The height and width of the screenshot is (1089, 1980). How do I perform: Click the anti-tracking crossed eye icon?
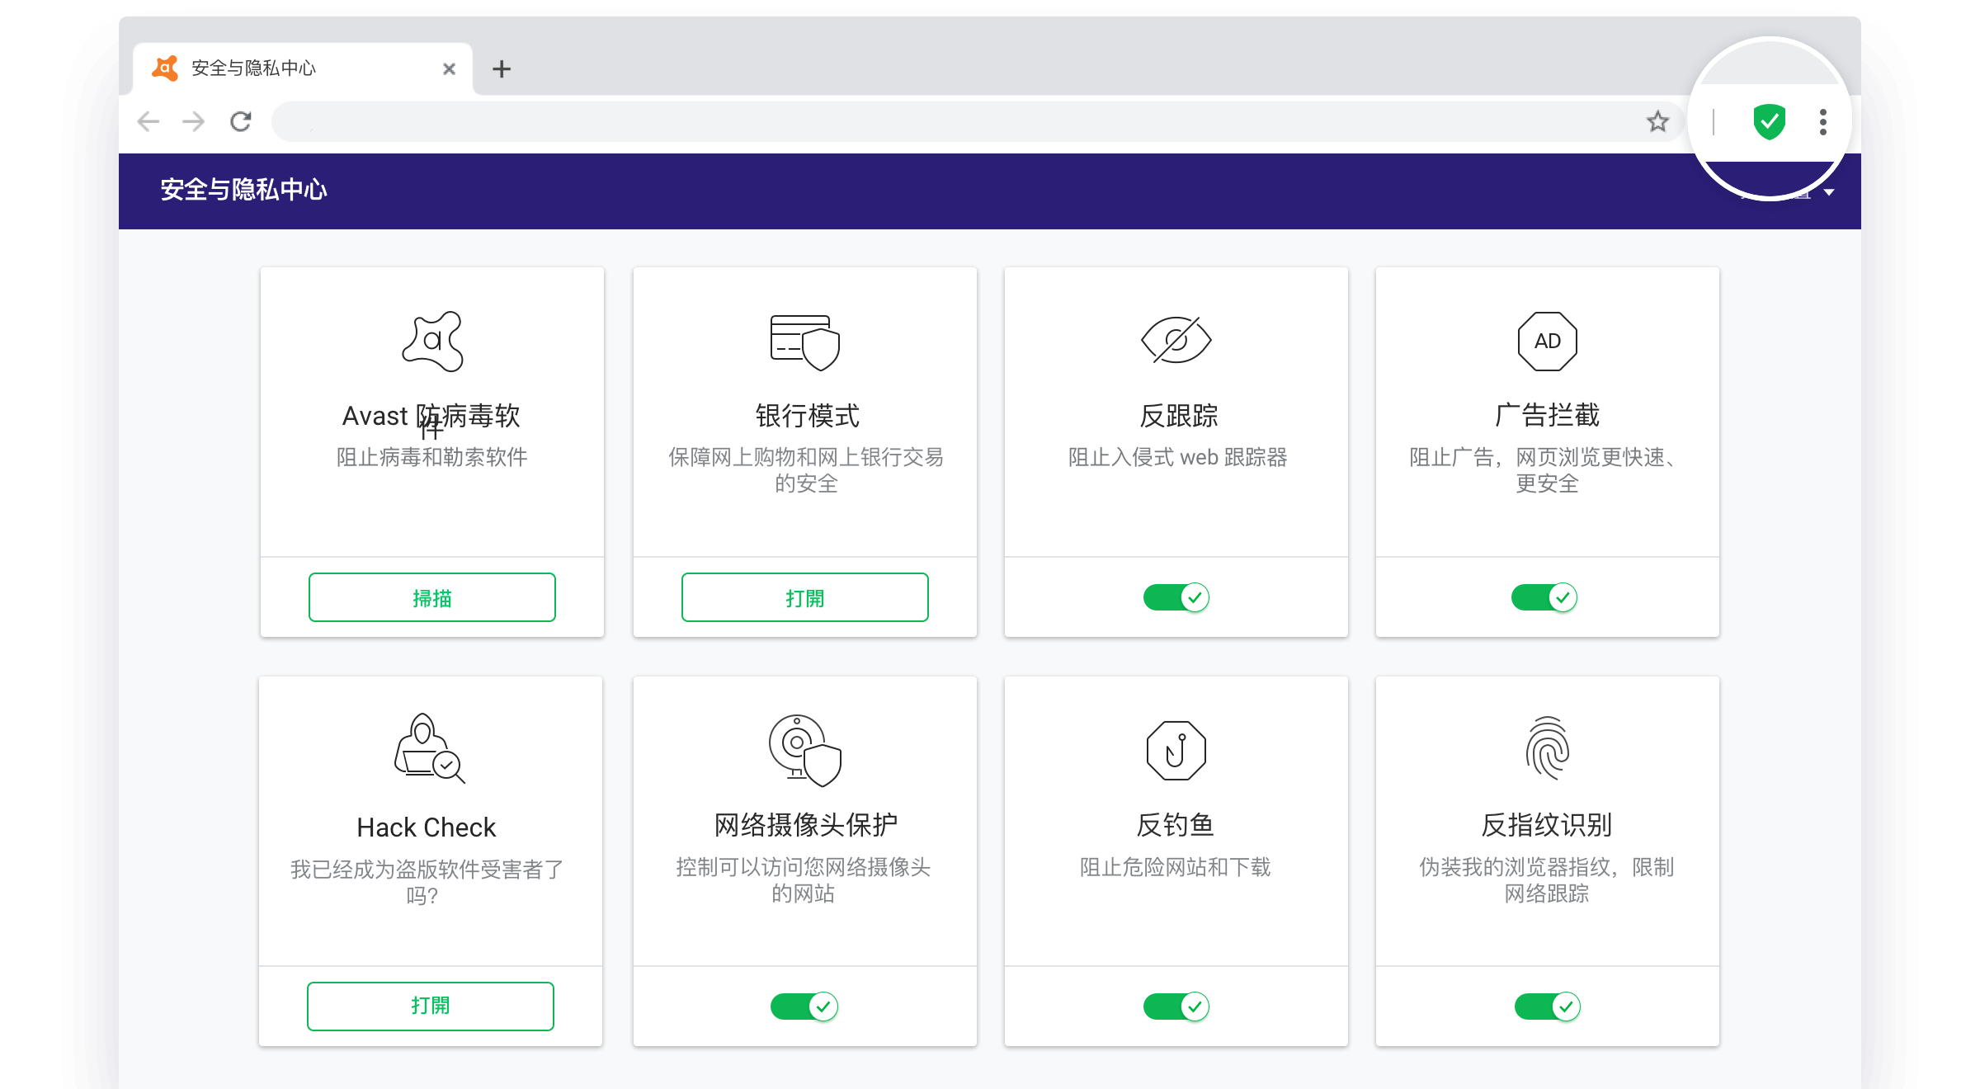pos(1176,340)
